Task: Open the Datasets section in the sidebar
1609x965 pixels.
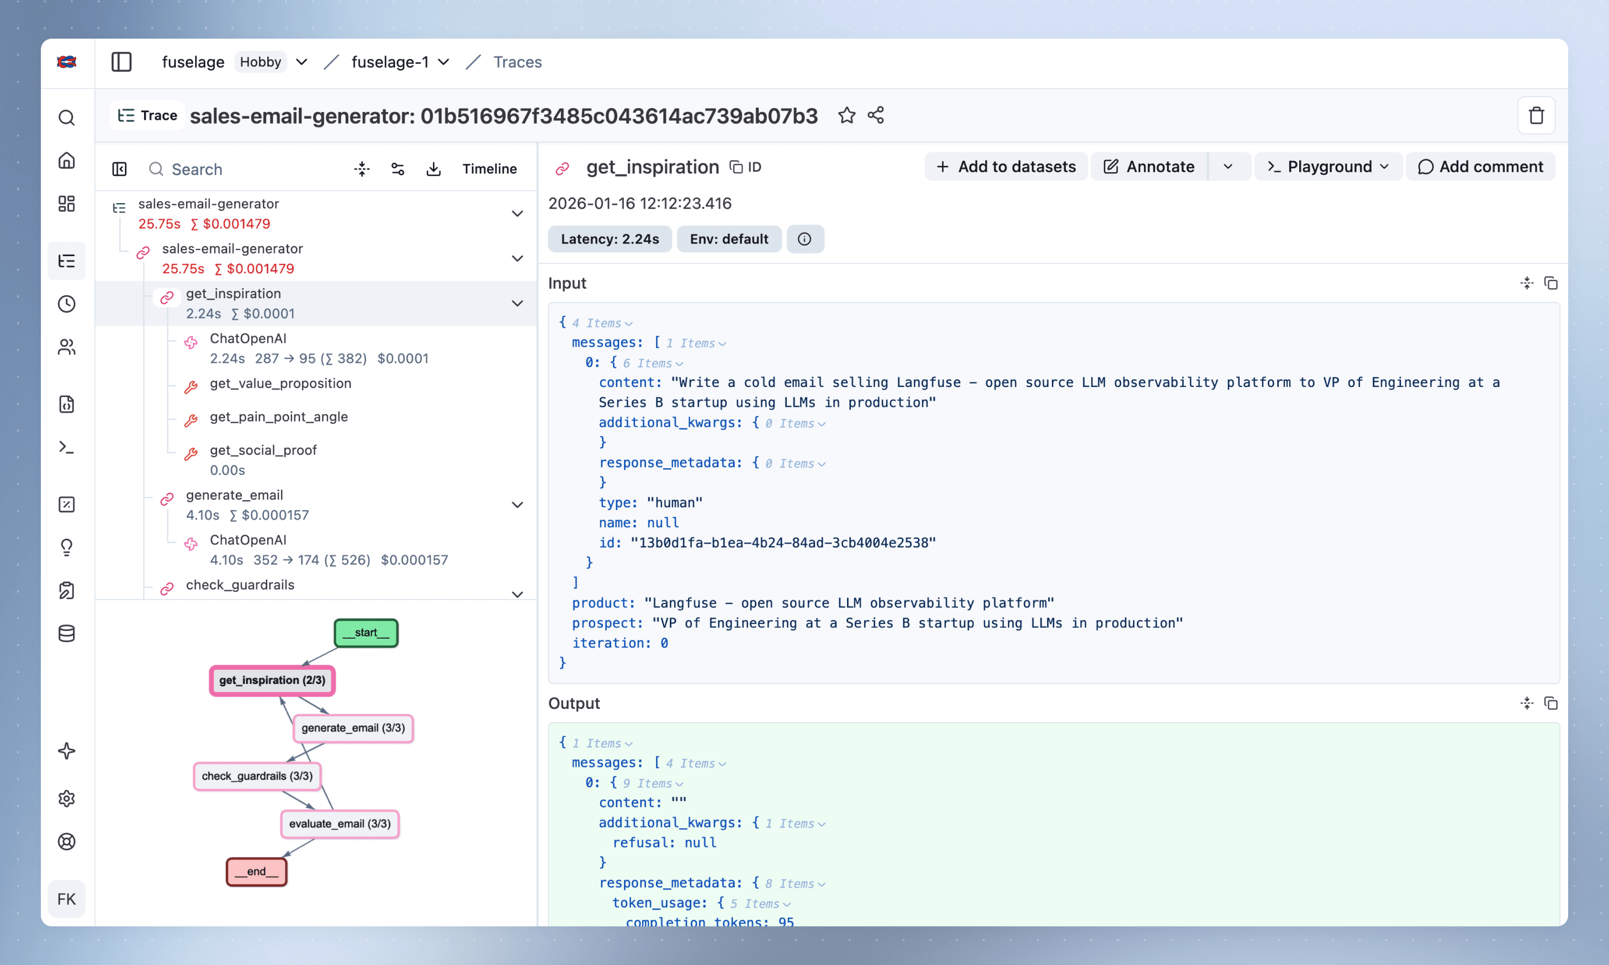Action: point(67,633)
